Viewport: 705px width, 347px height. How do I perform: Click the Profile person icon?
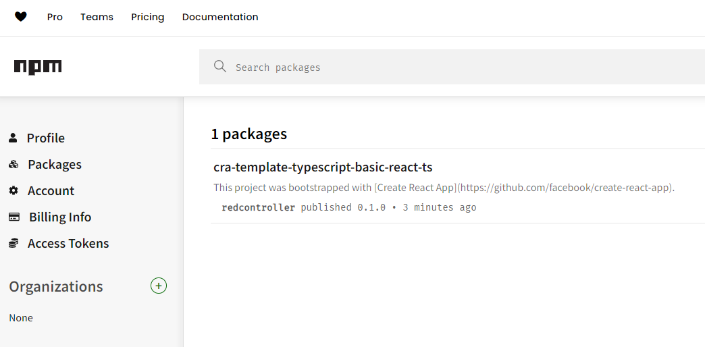point(13,138)
